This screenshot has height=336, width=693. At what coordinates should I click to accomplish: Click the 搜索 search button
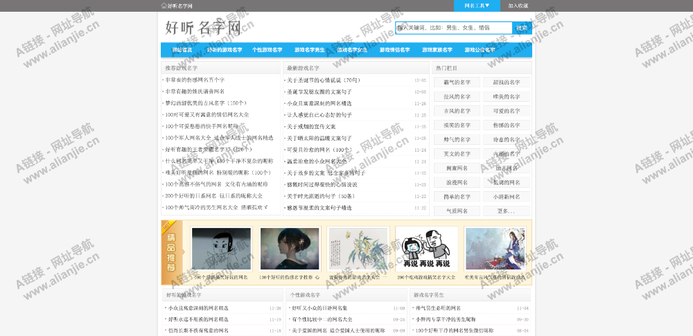tap(522, 28)
